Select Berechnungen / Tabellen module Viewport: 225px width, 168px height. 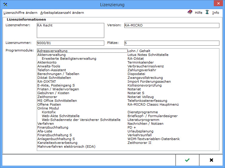pos(58,74)
